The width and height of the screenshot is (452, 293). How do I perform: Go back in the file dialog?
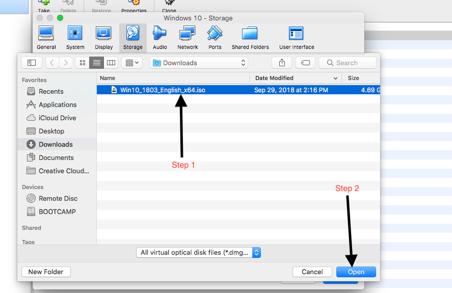pos(52,63)
